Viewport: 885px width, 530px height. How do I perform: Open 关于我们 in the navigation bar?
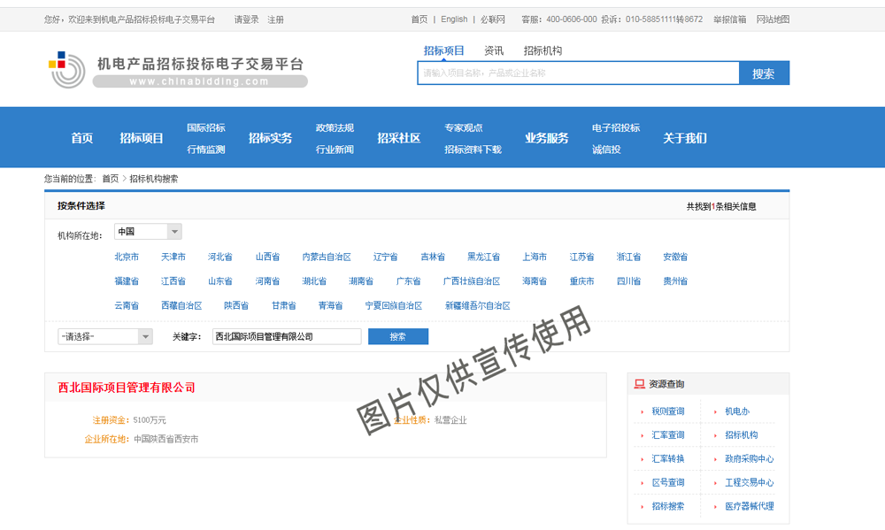pyautogui.click(x=685, y=137)
